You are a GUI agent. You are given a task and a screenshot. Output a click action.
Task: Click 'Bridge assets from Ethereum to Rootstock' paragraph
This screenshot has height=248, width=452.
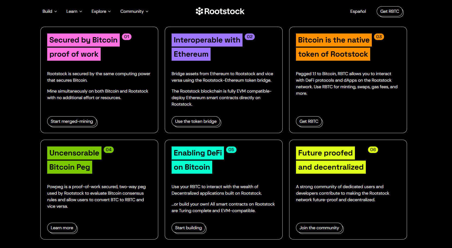pyautogui.click(x=222, y=77)
